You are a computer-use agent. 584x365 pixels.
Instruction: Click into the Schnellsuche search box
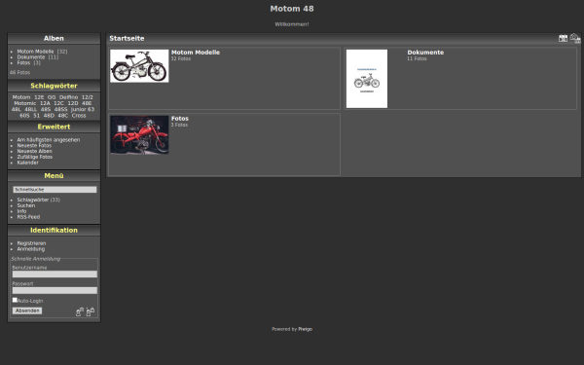click(x=55, y=190)
